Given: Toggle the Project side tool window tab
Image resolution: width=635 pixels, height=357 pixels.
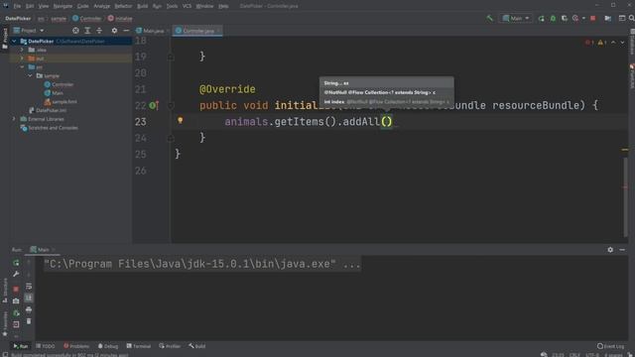Looking at the screenshot, I should [x=4, y=39].
